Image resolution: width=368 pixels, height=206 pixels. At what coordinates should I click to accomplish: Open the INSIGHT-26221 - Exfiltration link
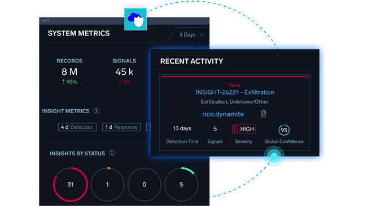click(x=235, y=92)
